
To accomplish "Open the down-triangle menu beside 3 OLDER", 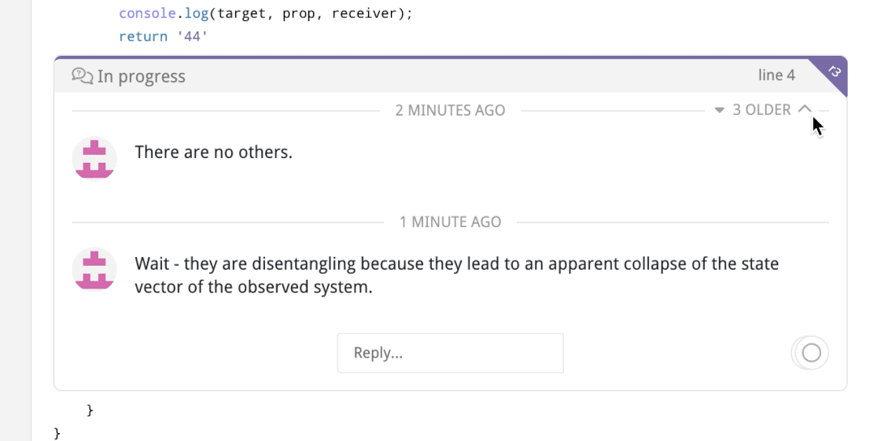I will pyautogui.click(x=719, y=110).
